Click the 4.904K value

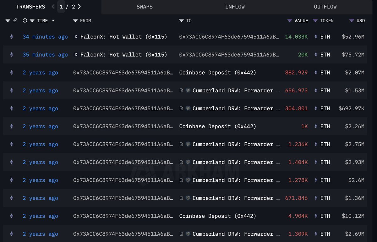click(x=298, y=216)
